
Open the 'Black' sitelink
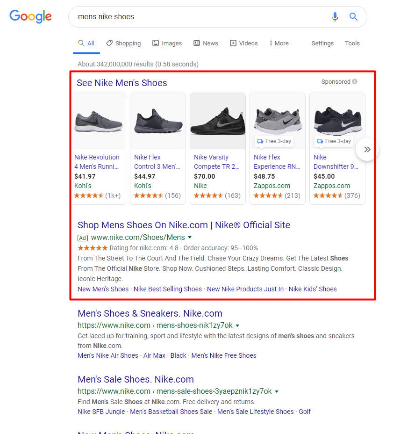[x=178, y=355]
